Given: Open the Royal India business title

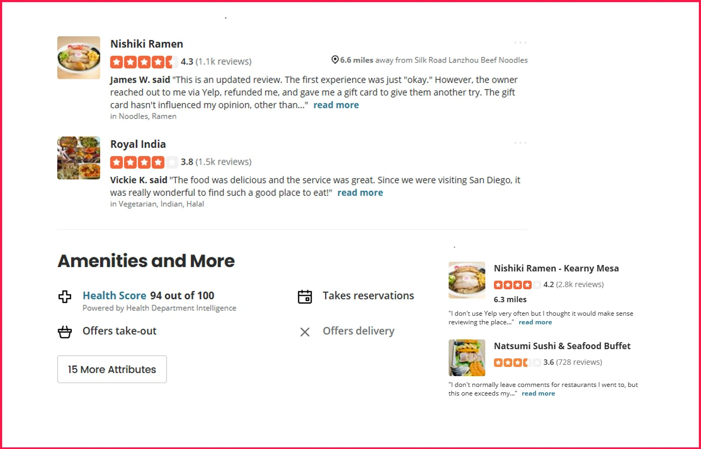Looking at the screenshot, I should coord(138,145).
